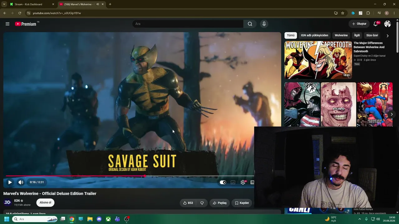Open the Chrome three-dot menu

tap(394, 13)
